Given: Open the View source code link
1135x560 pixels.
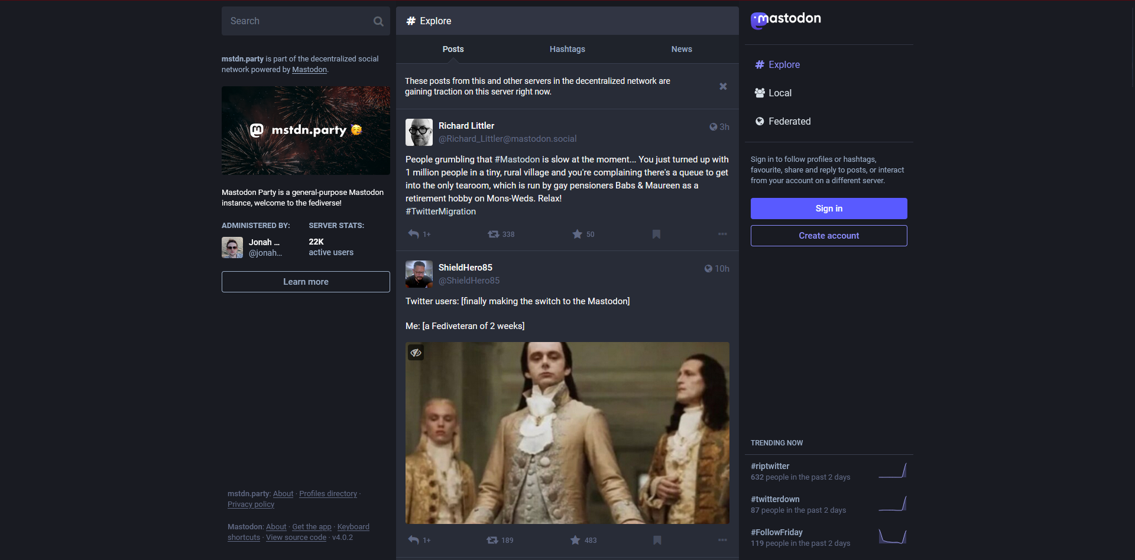Looking at the screenshot, I should pyautogui.click(x=296, y=538).
